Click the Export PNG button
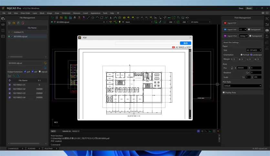270x156 pixels. [x=230, y=36]
